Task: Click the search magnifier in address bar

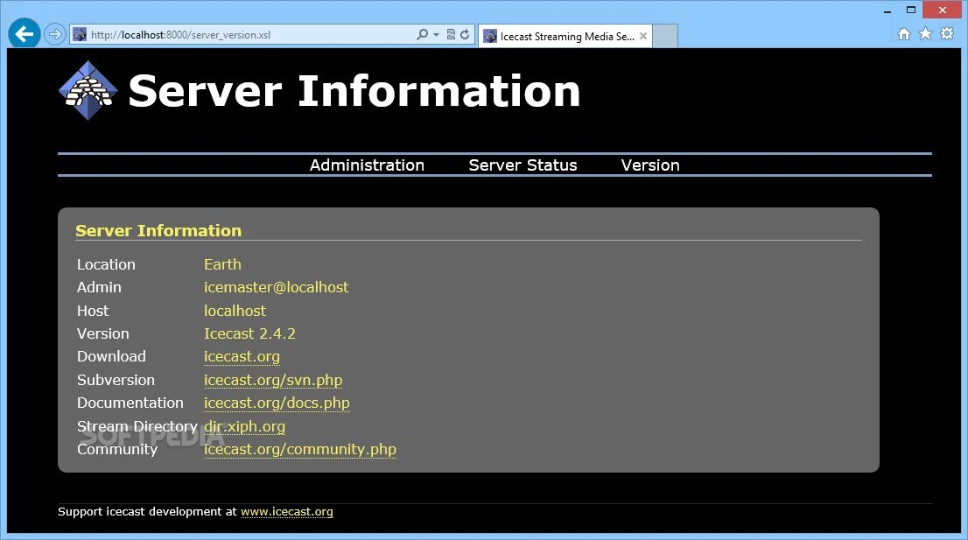Action: tap(422, 34)
